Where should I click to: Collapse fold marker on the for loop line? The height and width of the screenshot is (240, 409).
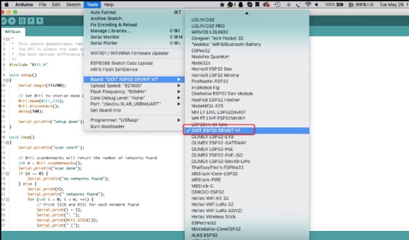(7, 200)
